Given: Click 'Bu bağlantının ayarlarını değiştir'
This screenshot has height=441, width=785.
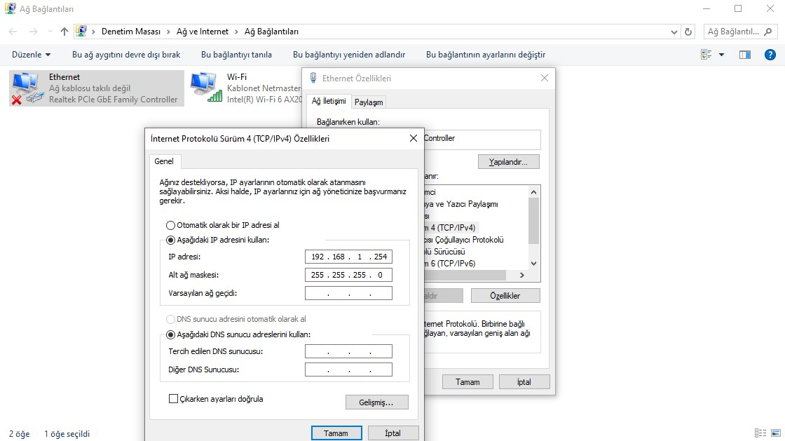Looking at the screenshot, I should pos(486,55).
